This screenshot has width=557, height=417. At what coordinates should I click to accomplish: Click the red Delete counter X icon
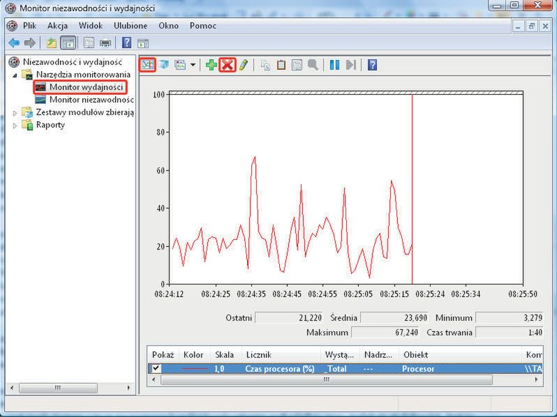pos(227,65)
